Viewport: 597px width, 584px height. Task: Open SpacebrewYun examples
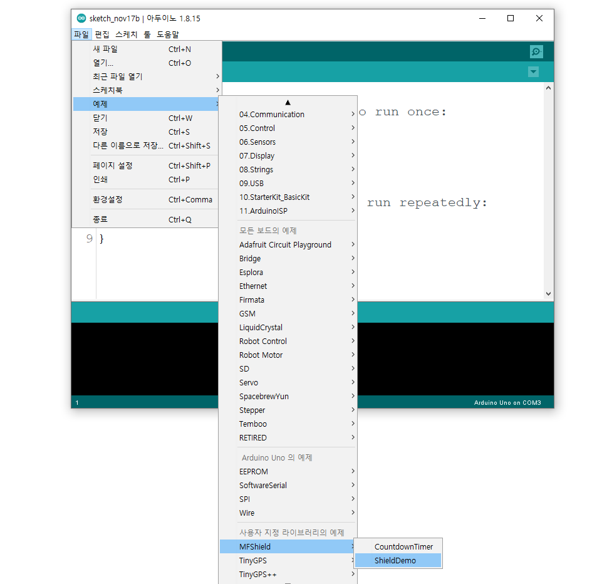(288, 396)
